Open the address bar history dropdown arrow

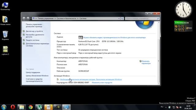119,18
